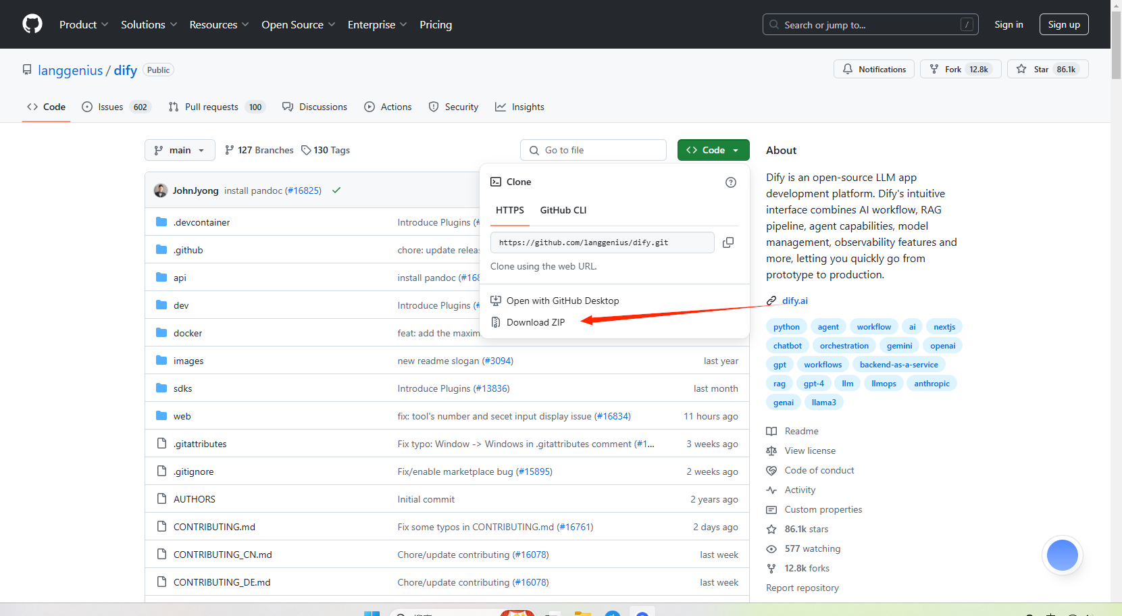Image resolution: width=1122 pixels, height=616 pixels.
Task: Open the langgenius owner link
Action: click(70, 70)
